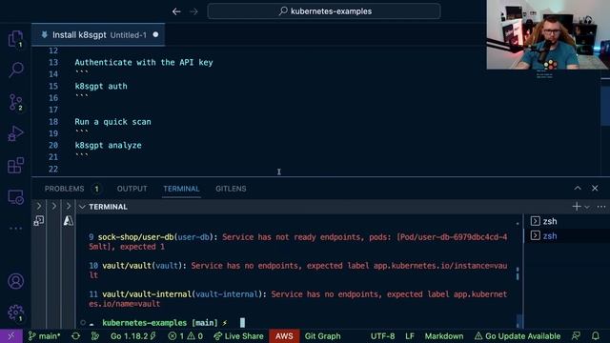Open the Source Control view
This screenshot has height=343, width=610.
click(15, 102)
